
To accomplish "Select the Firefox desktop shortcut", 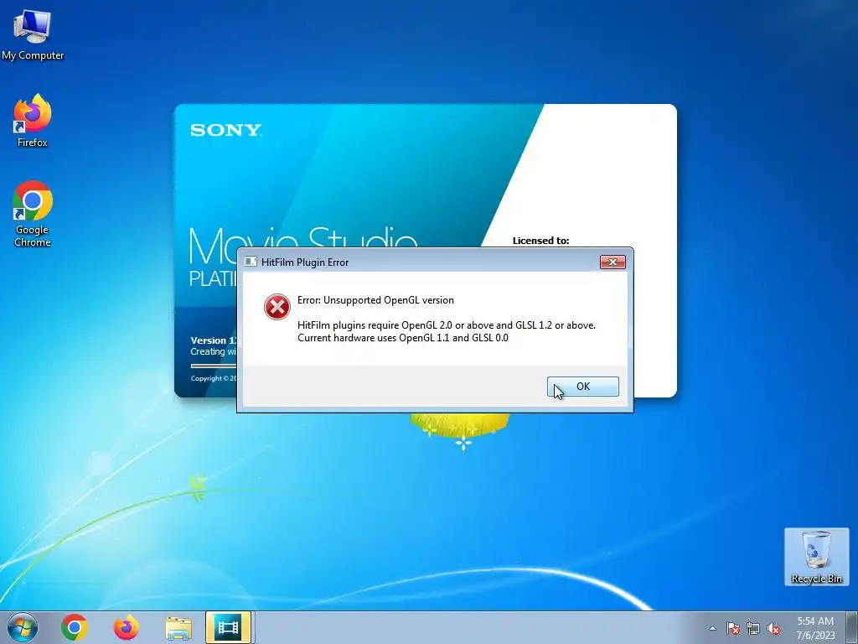I will coord(33,121).
